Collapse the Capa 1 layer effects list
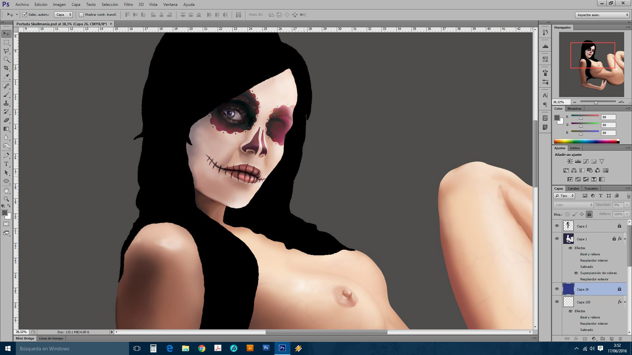The height and width of the screenshot is (355, 632). coord(625,239)
